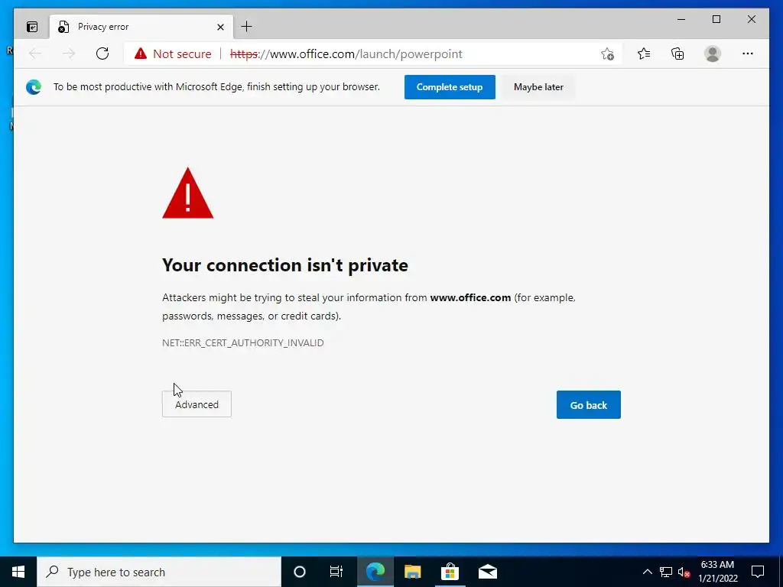Viewport: 783px width, 587px height.
Task: Close the Edge window
Action: [x=751, y=19]
